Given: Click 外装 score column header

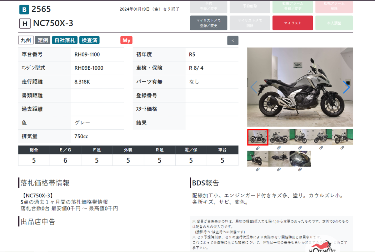Looking at the screenshot, I should coord(128,150).
